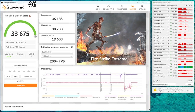Open the NVIDIA GeForce RTX 5070 Ti device selector
The image size is (195, 112).
tap(164, 84)
